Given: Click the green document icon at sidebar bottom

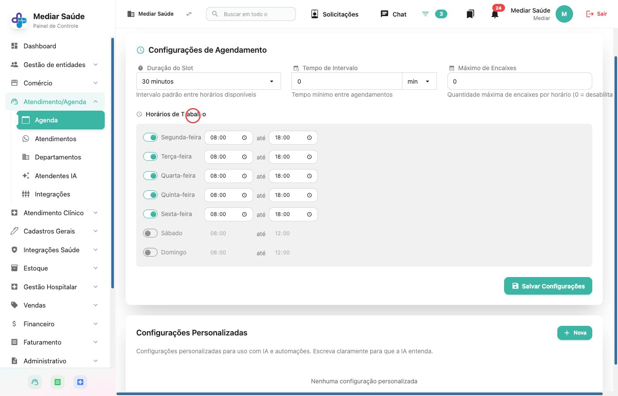Looking at the screenshot, I should point(58,382).
